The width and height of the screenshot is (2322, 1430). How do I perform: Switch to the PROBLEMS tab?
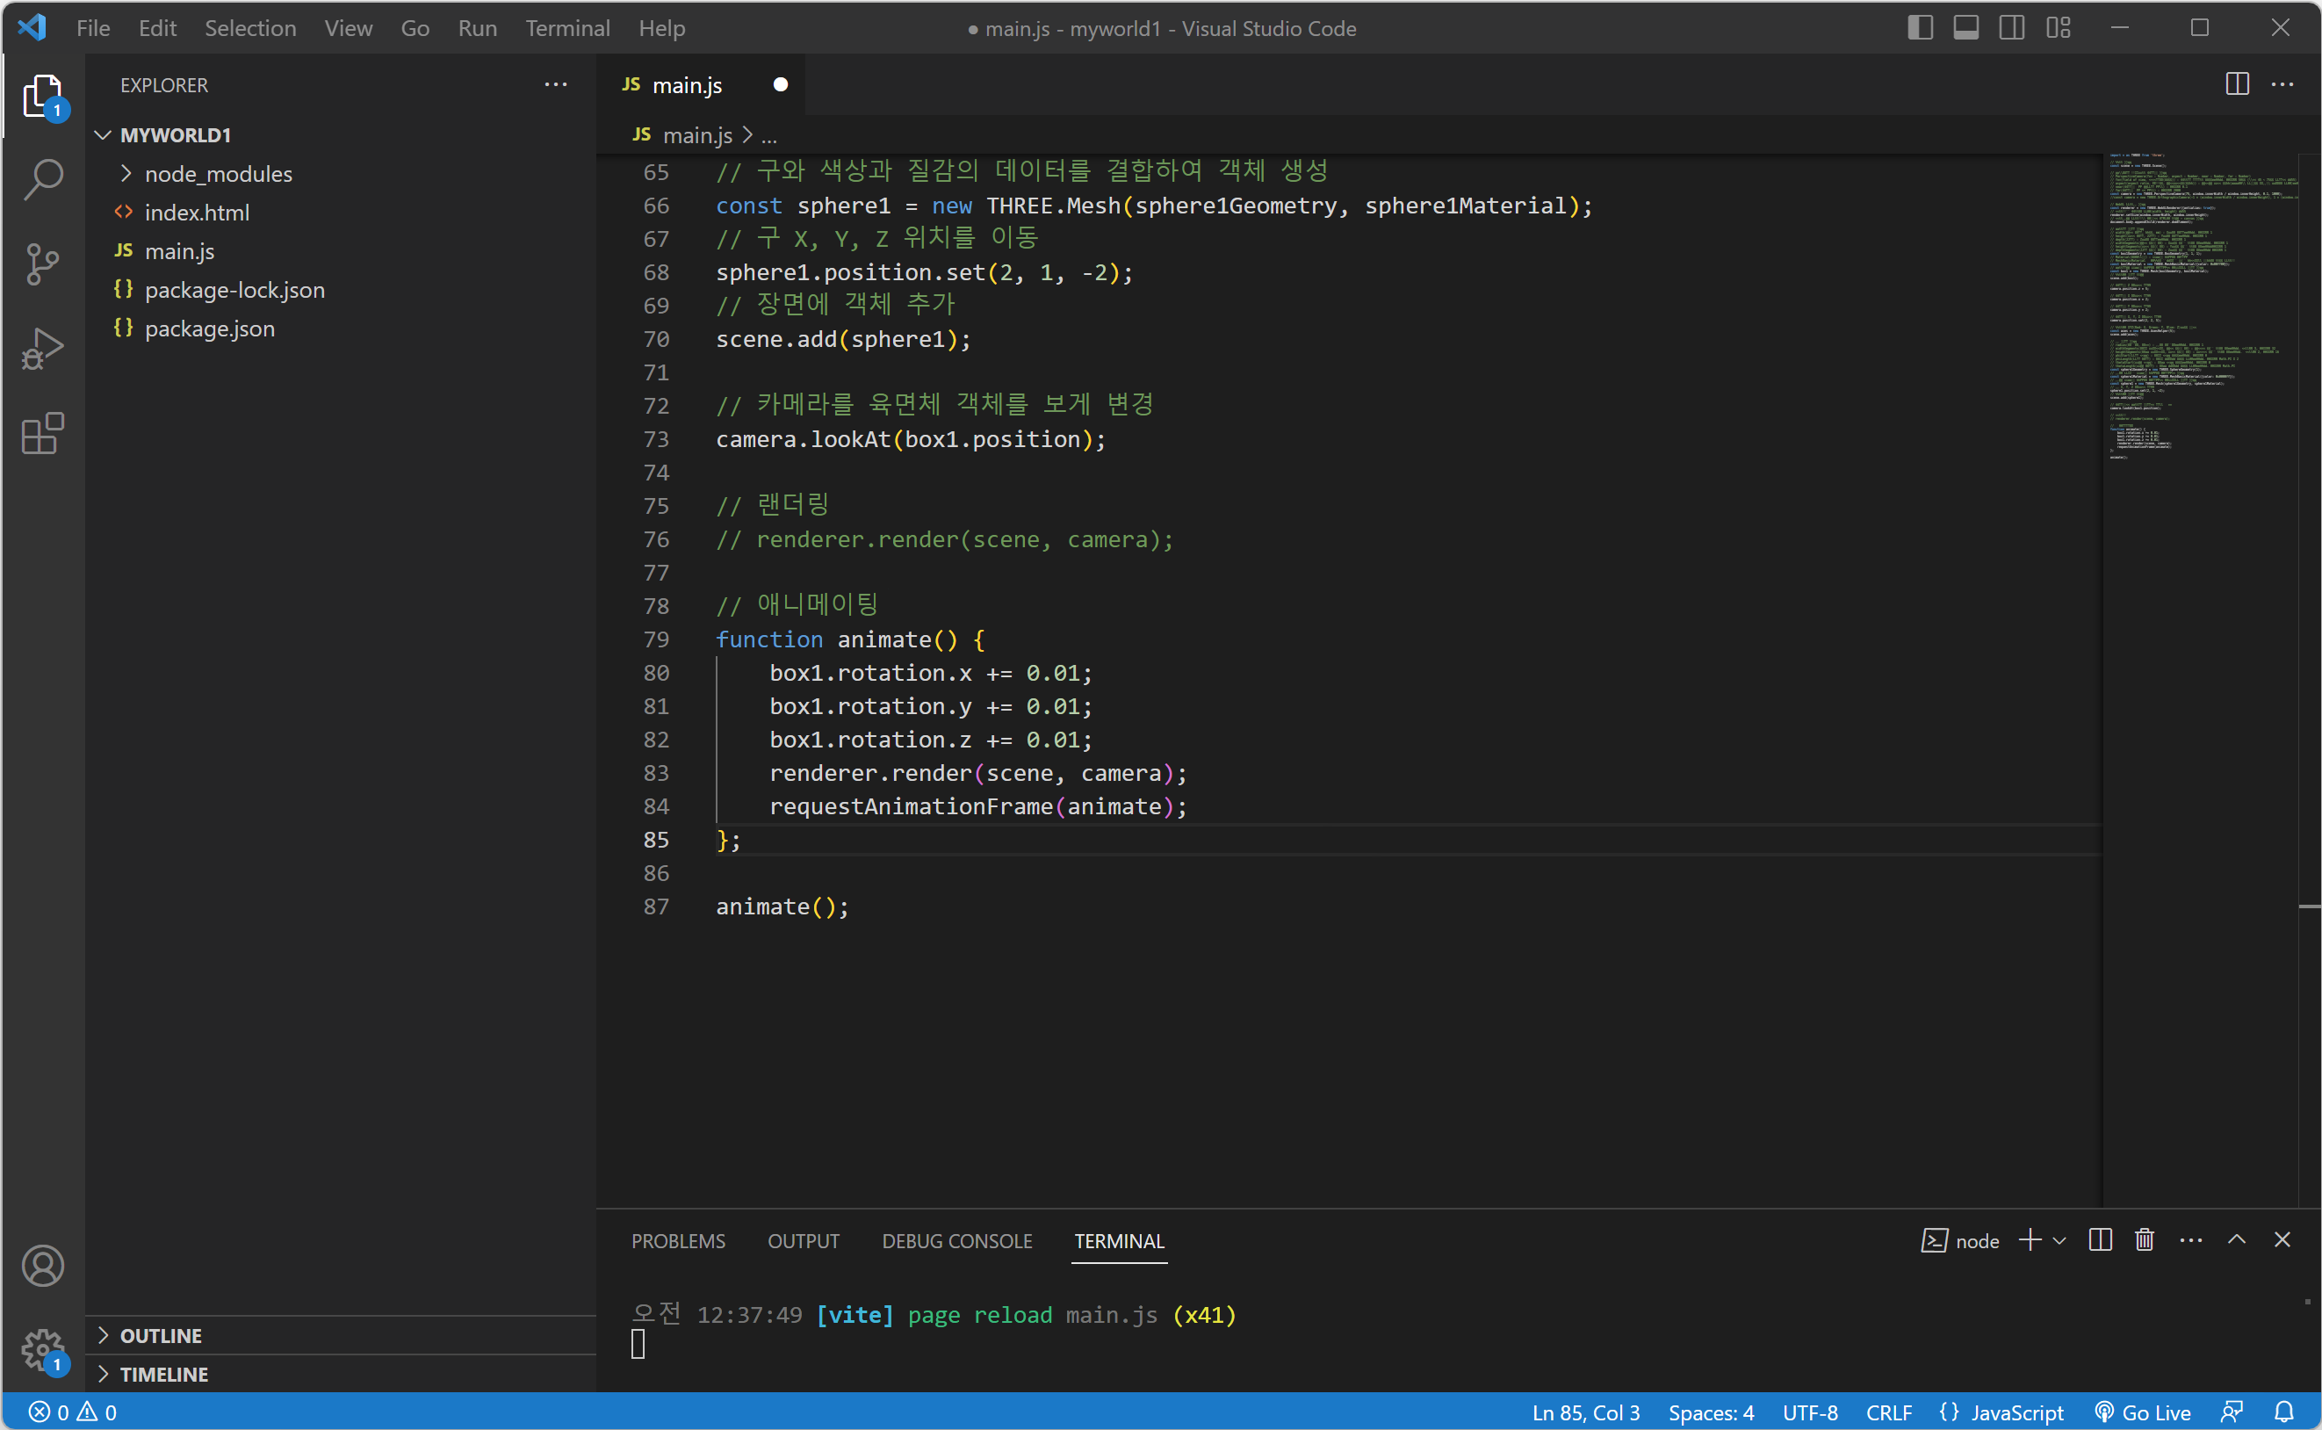click(x=678, y=1241)
